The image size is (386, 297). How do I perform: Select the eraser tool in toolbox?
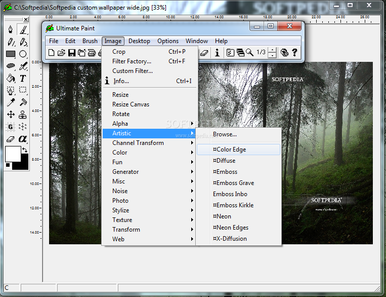(10, 139)
